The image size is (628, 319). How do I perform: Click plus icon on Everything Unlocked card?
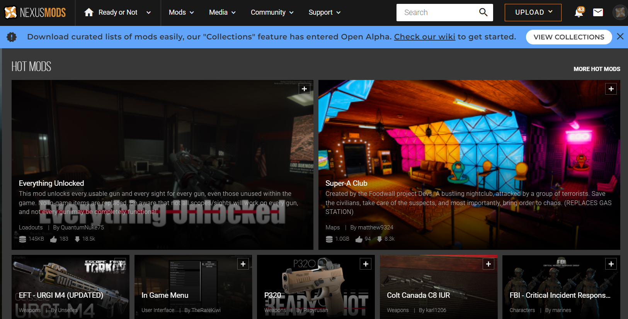click(x=305, y=89)
